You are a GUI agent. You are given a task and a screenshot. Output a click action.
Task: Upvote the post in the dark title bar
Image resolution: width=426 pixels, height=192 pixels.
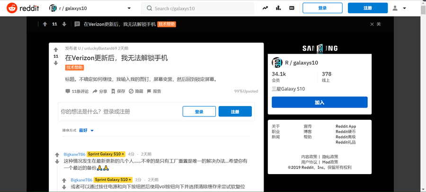pyautogui.click(x=45, y=24)
